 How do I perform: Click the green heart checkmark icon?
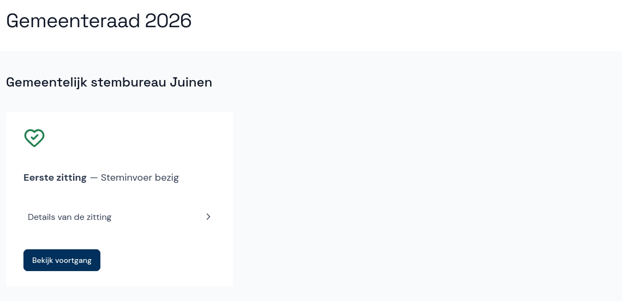34,138
